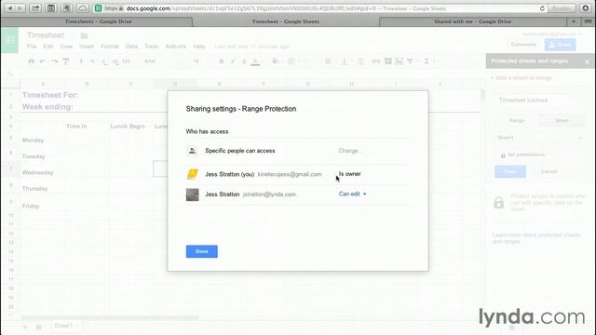Click the add sheet plus icon
Screen dimensions: 596x335
25,327
